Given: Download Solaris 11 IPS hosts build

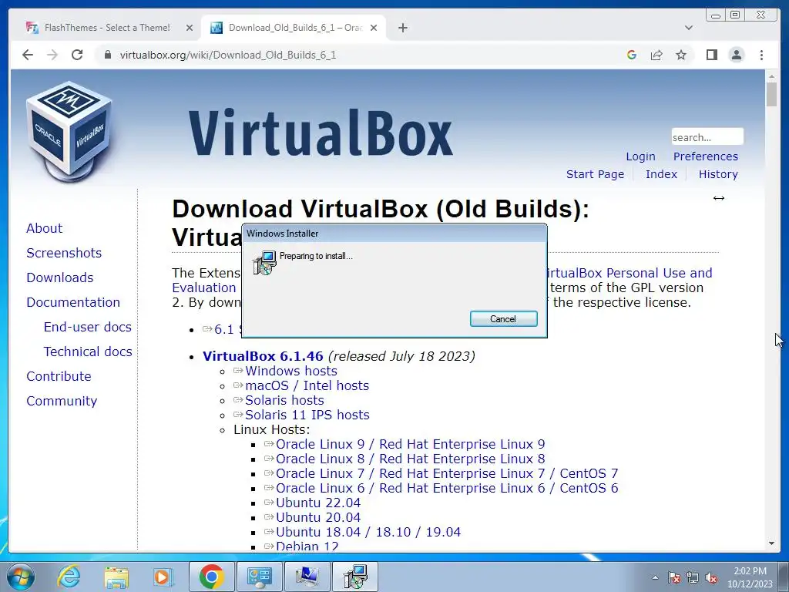Looking at the screenshot, I should [x=307, y=415].
